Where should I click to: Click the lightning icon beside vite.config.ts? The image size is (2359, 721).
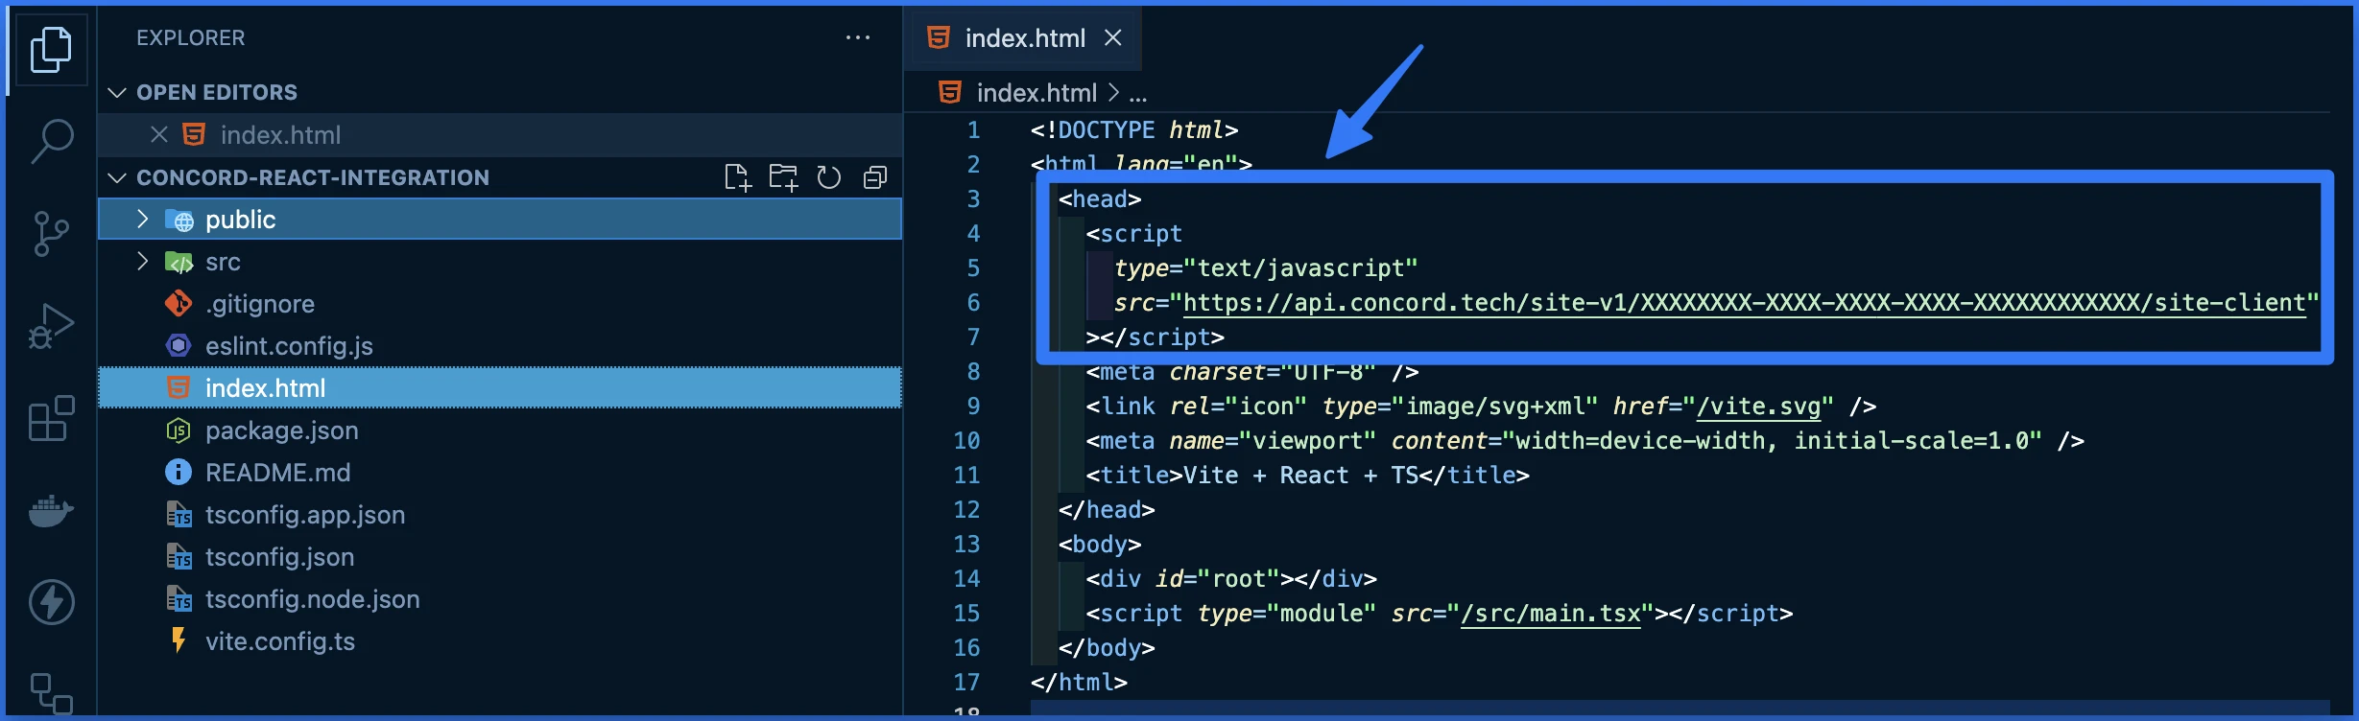(x=179, y=640)
